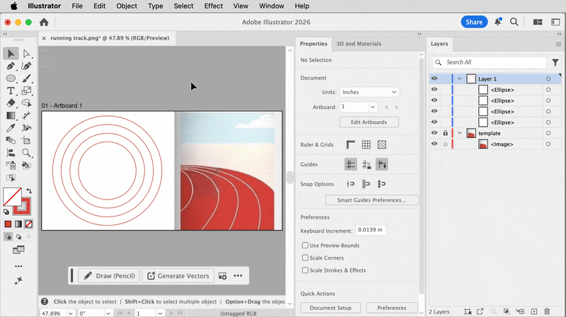Viewport: 566px width, 317px height.
Task: Collapse the Layer 1 group
Action: click(459, 79)
